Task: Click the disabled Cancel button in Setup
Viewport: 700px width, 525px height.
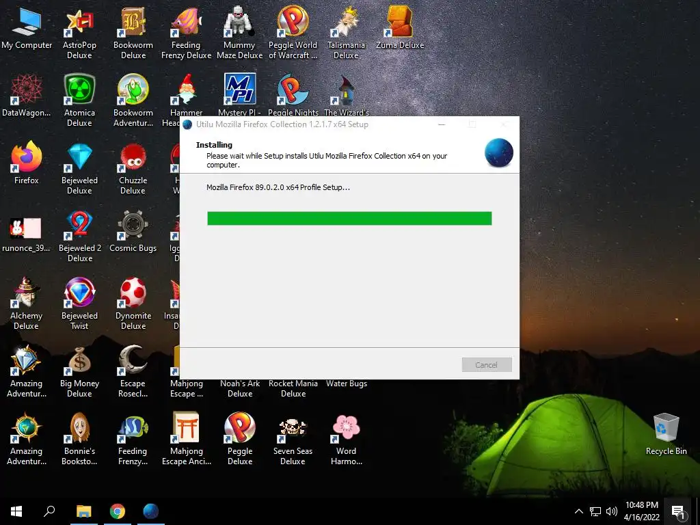Action: click(487, 365)
